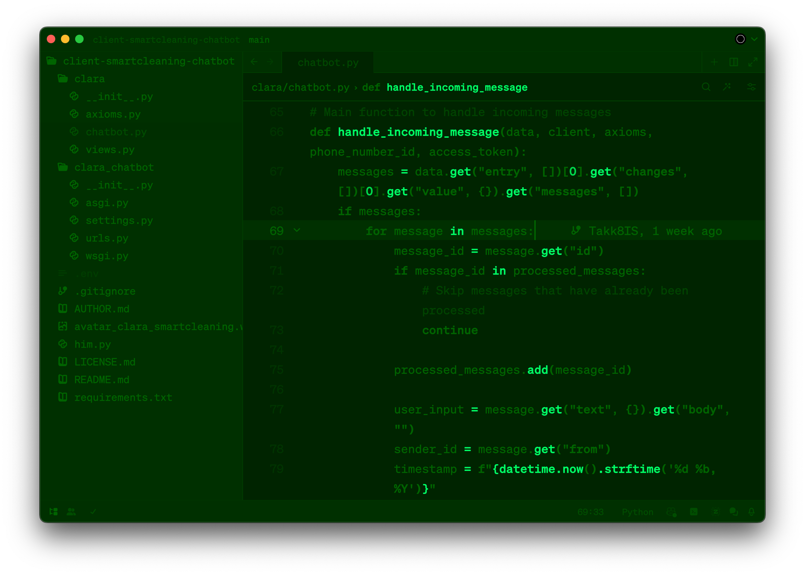The width and height of the screenshot is (805, 575).
Task: Open the user menu chevron in title bar
Action: pos(754,39)
